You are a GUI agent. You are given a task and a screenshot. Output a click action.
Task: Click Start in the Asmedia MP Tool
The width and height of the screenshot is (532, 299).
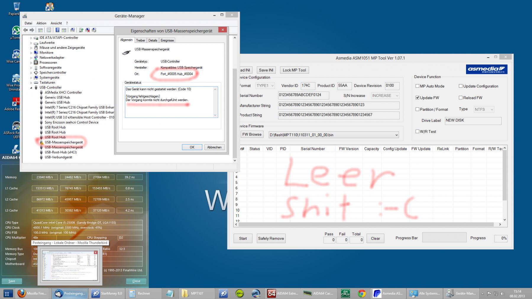[243, 238]
